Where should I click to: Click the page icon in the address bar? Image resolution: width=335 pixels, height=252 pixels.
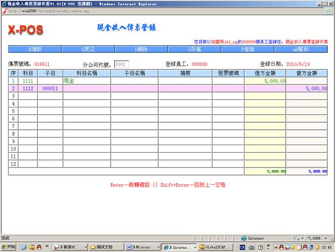coord(5,11)
